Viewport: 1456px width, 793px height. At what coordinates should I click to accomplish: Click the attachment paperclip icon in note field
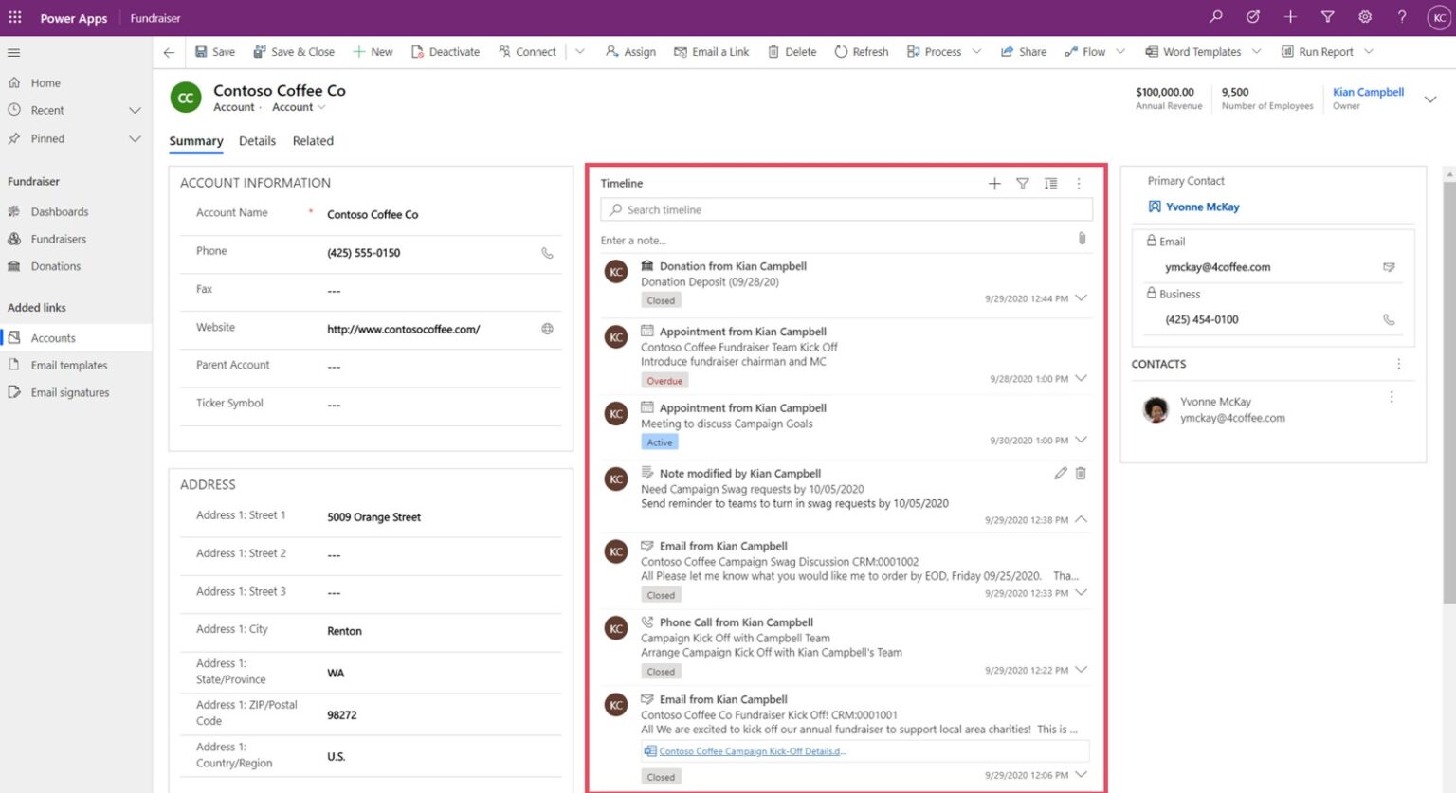1082,239
